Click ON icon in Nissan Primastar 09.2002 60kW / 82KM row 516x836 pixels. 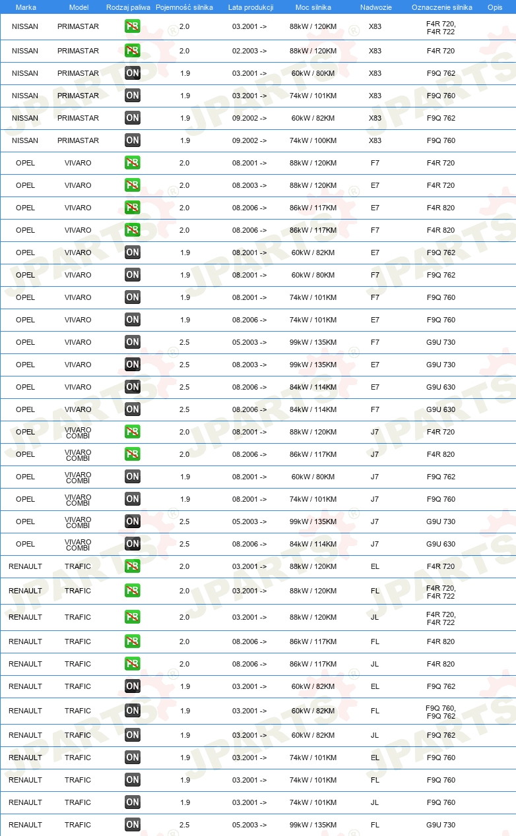[x=133, y=118]
